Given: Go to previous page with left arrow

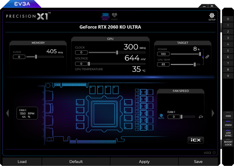Looking at the screenshot, I should (7, 113).
